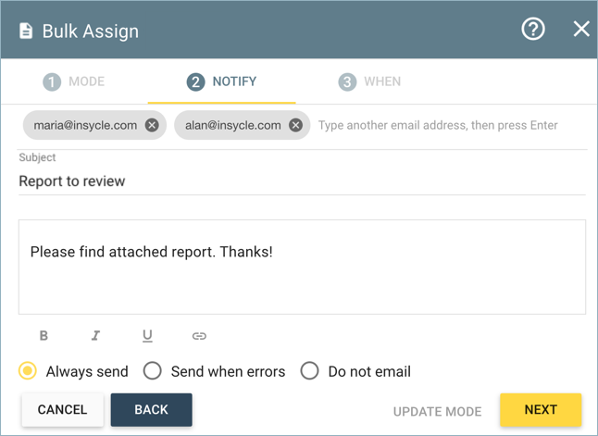Screen dimensions: 598x436
Task: Go to the Mode step tab
Action: (74, 81)
